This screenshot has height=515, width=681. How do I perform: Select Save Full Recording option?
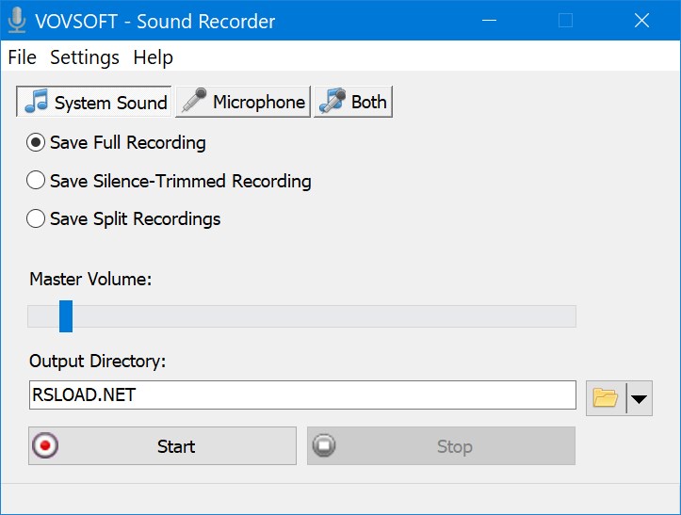pos(36,143)
